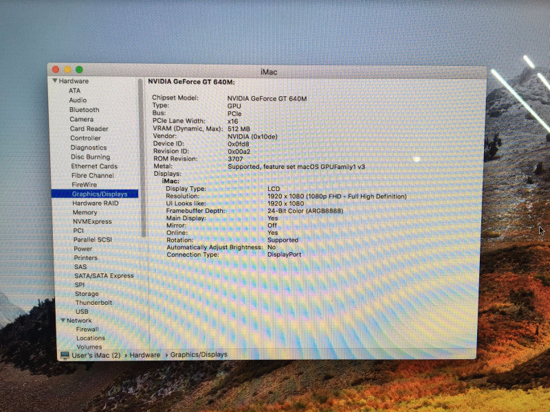Open the SATA/SATA Express entry
550x412 pixels.
coord(104,276)
